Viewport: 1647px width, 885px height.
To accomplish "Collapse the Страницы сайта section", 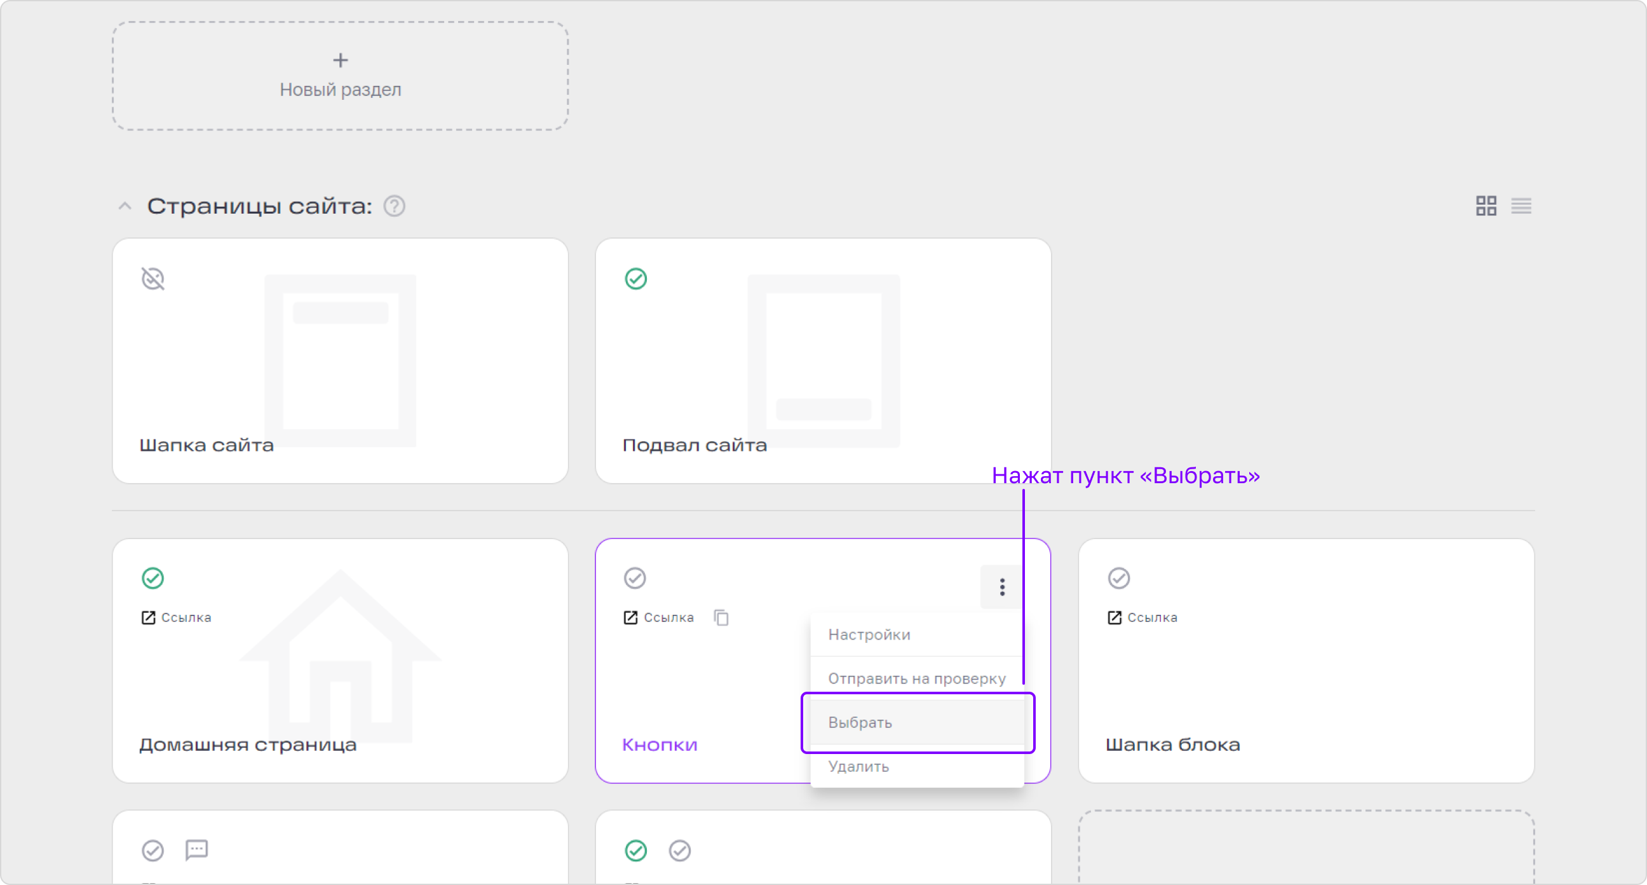I will (125, 206).
